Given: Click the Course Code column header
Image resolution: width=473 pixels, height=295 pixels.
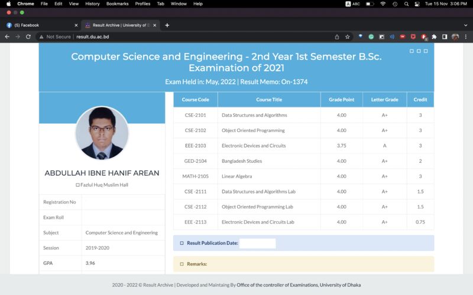Looking at the screenshot, I should 196,100.
